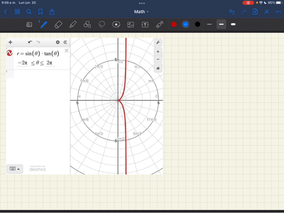Toggle visibility of the red curve expression
This screenshot has height=213, width=284.
[9, 53]
